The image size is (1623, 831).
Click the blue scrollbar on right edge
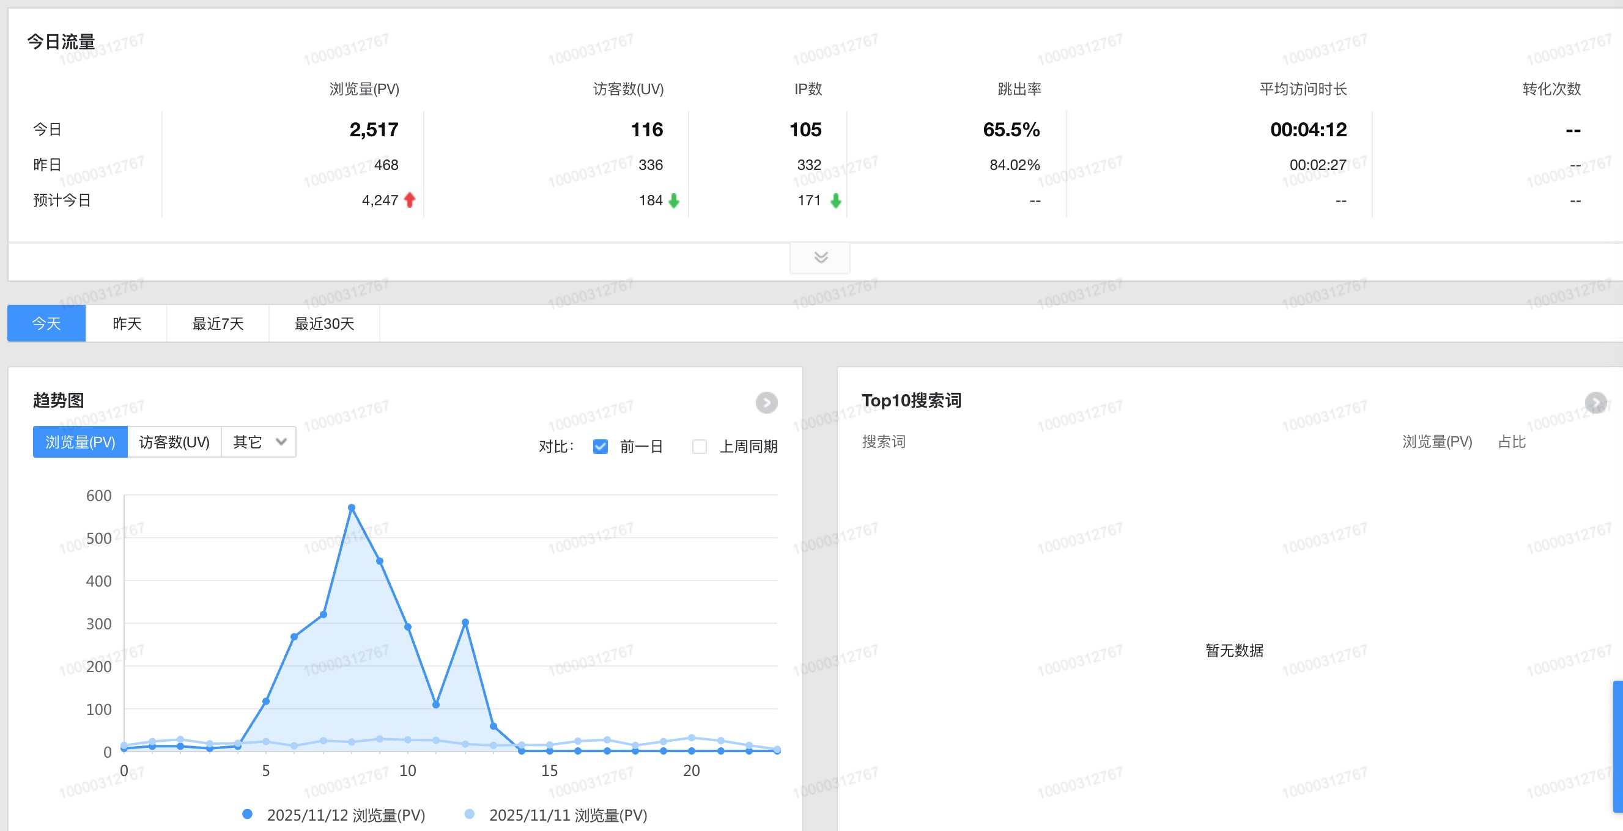(1617, 746)
